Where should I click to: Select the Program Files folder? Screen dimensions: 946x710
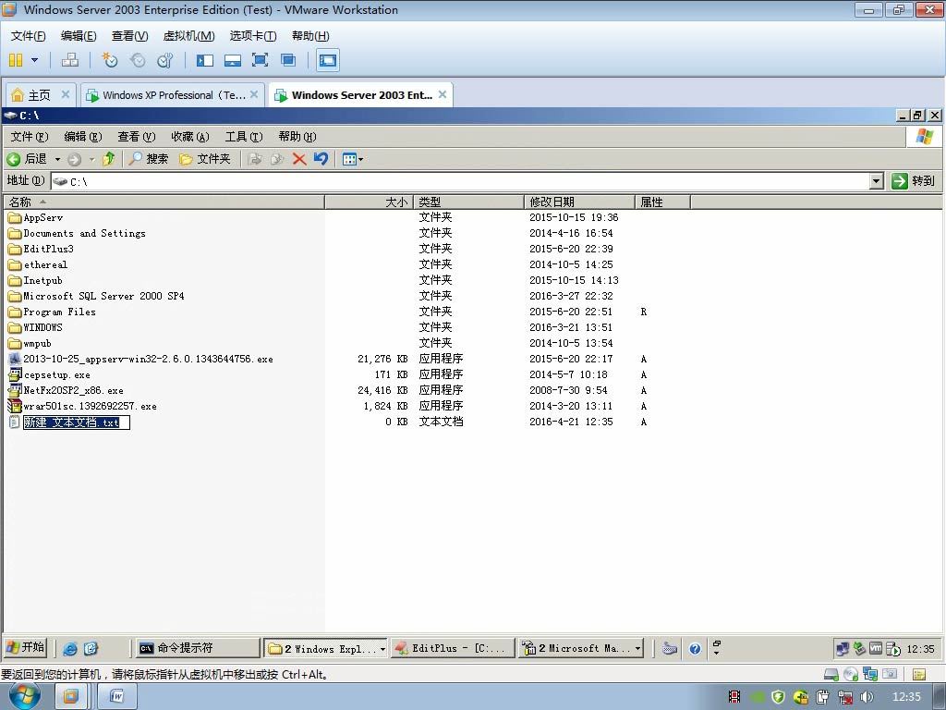(52, 312)
